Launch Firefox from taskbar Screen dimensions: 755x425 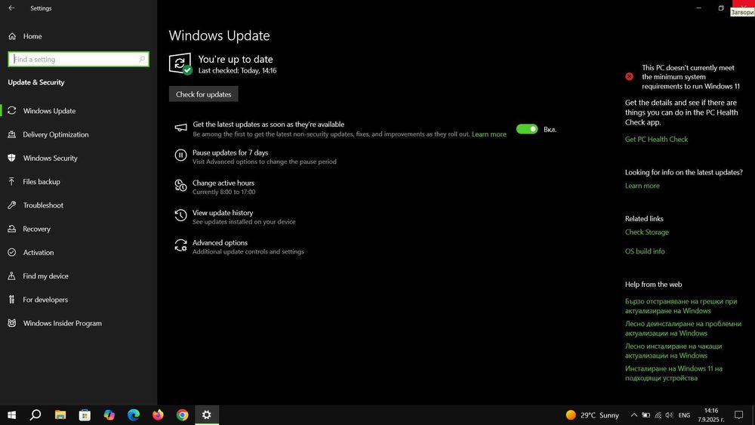pos(158,415)
